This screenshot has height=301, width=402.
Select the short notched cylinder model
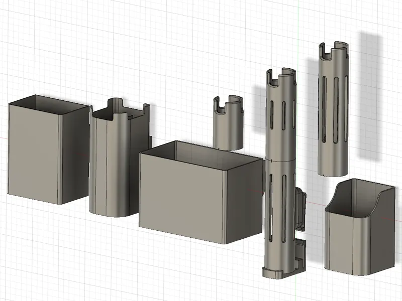pyautogui.click(x=228, y=122)
